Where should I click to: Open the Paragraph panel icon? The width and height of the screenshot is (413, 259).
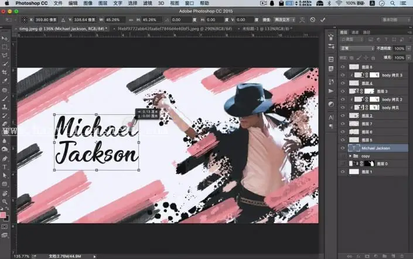(331, 126)
